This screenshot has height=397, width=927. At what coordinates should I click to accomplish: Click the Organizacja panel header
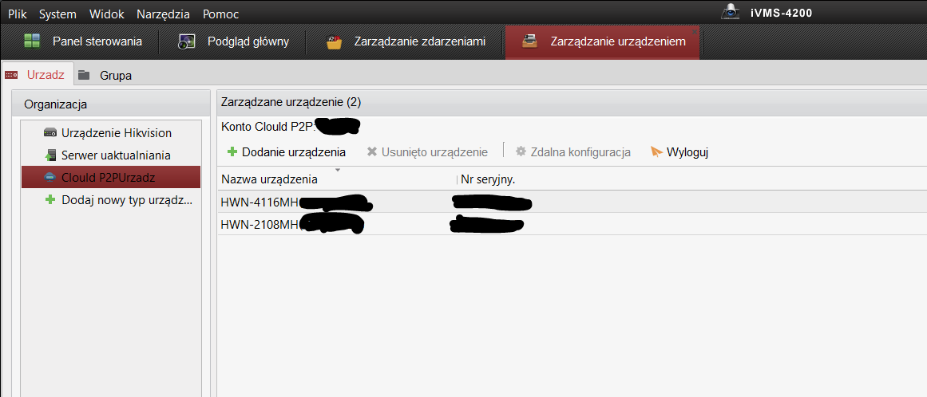pyautogui.click(x=111, y=104)
